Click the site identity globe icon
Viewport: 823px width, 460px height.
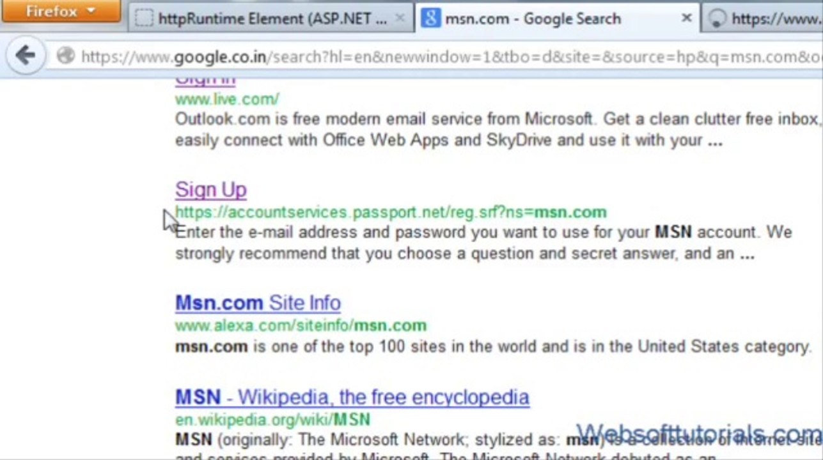click(65, 56)
